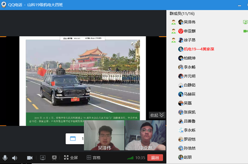Click the green camera icon next to 申亚麒
The height and width of the screenshot is (164, 248).
246,31
